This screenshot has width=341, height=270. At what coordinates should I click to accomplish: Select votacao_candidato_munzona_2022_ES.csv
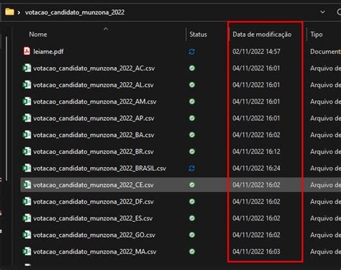93,218
